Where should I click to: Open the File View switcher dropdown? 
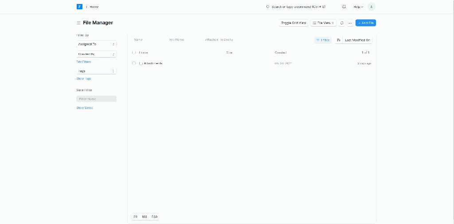[323, 23]
